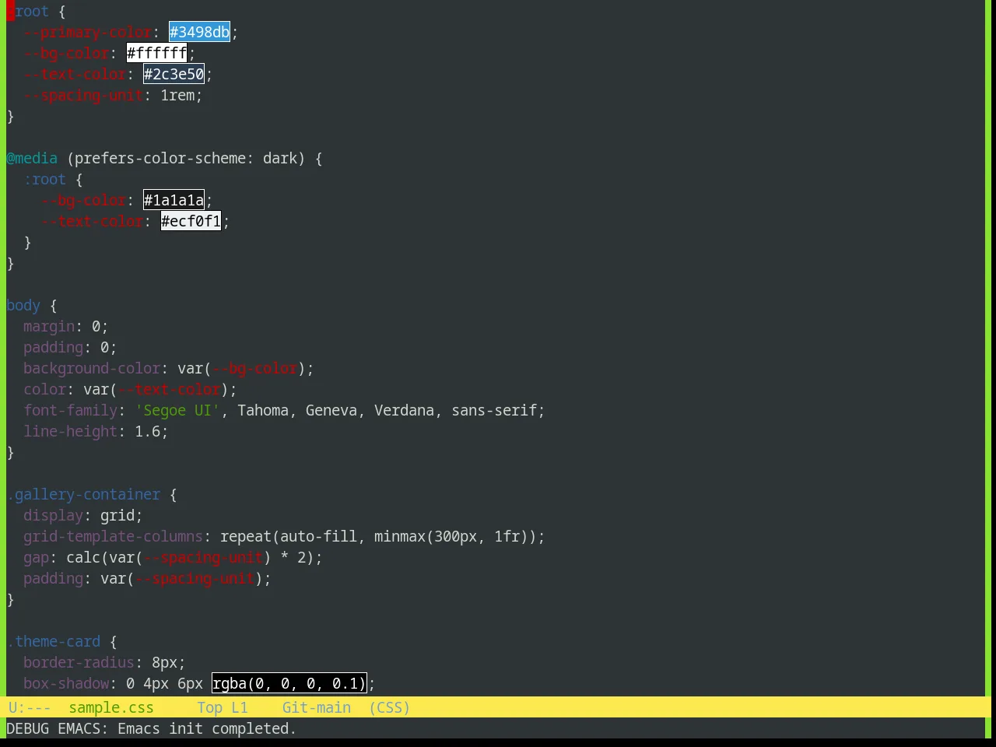
Task: Click the background-color property name
Action: (x=92, y=368)
